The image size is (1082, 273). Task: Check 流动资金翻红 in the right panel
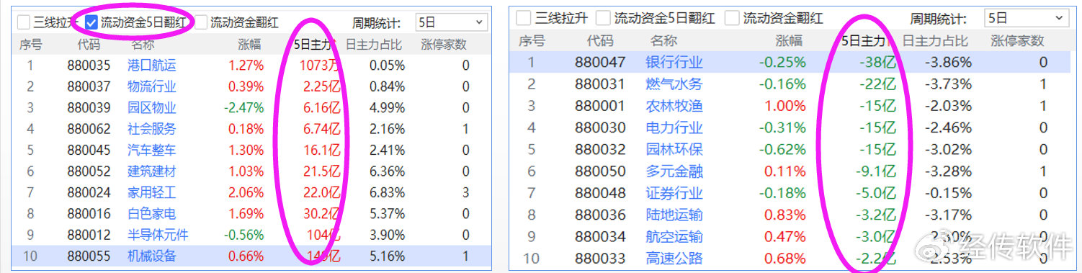point(732,18)
